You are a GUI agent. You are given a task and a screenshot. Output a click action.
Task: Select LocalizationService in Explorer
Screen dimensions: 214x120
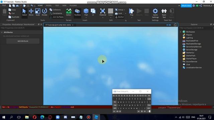click(194, 68)
